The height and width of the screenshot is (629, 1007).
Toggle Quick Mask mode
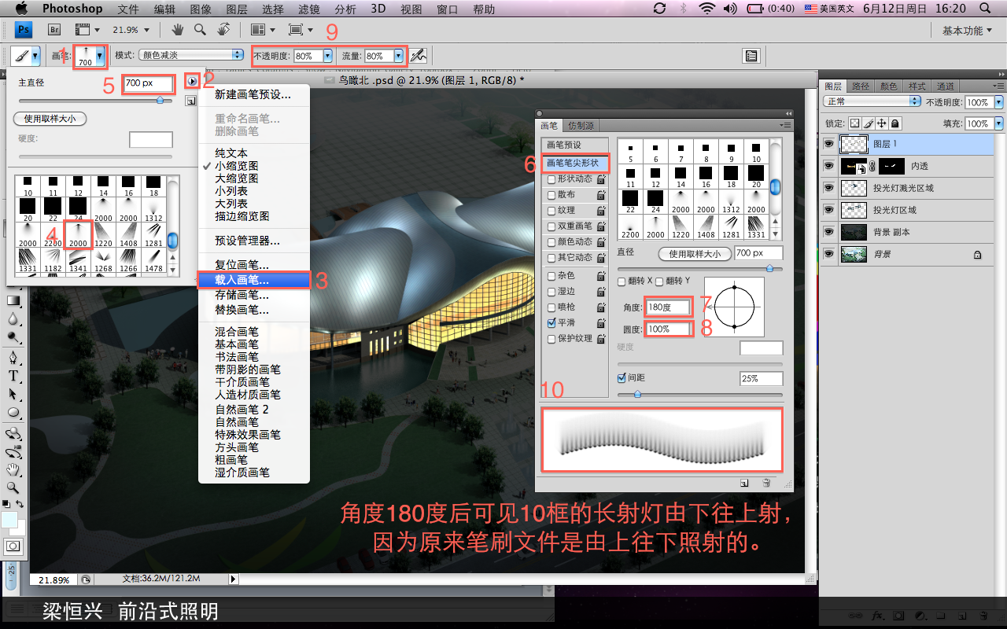13,546
